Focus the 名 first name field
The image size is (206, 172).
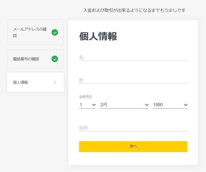[x=133, y=58]
